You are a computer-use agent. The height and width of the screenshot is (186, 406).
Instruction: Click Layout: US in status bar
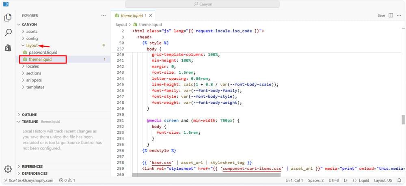[x=383, y=180]
